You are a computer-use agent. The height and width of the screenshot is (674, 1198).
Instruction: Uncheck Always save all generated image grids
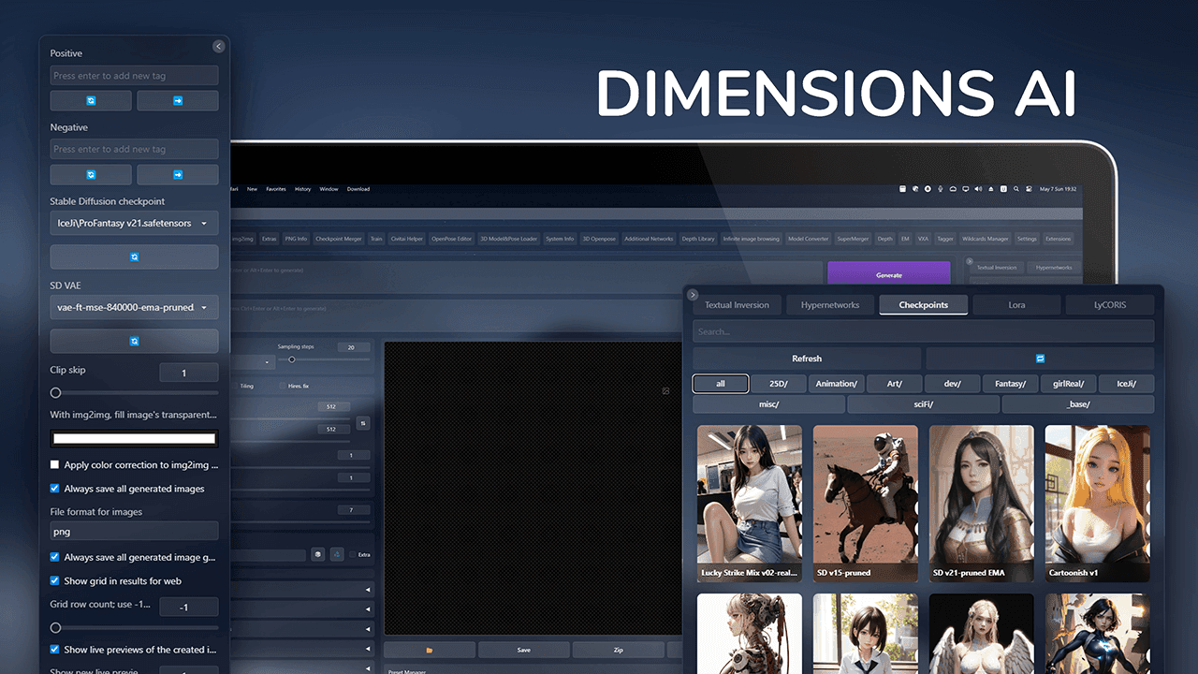click(x=55, y=556)
